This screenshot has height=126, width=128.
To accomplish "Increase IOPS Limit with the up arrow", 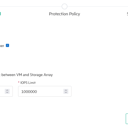I will point(66,90).
